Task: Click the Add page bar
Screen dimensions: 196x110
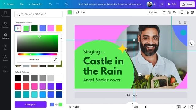Action: tap(131, 95)
